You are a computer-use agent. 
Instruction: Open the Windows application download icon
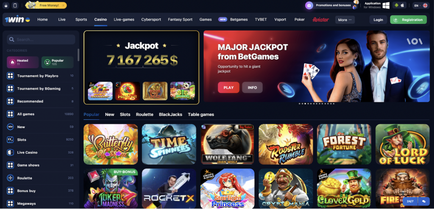(386, 5)
